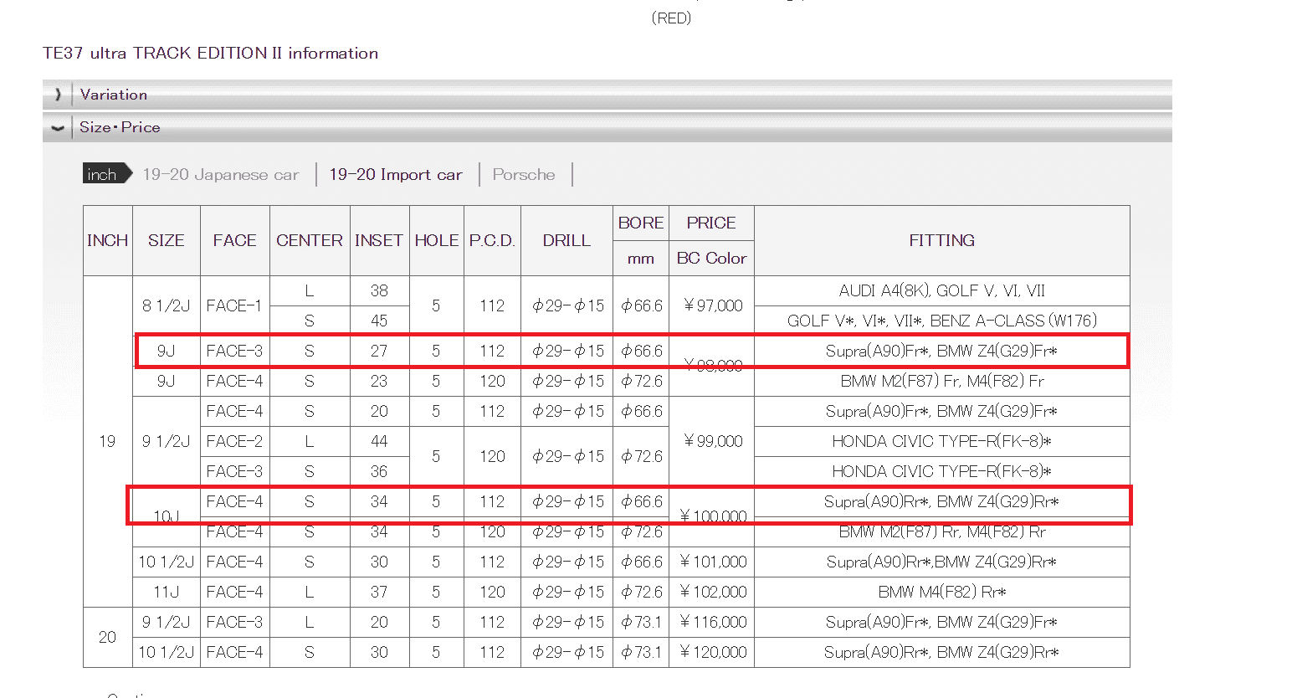The image size is (1297, 698).
Task: Click the BMW M4(F82) Rr* fitting cell
Action: point(942,592)
